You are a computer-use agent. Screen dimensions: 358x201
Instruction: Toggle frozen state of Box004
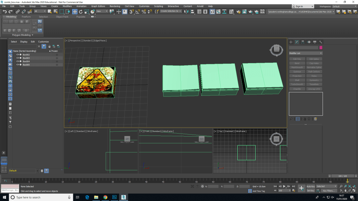(x=57, y=61)
